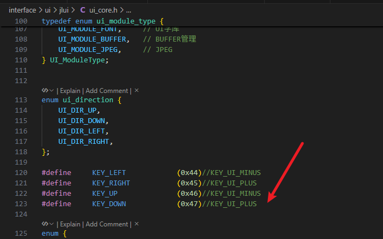Click the //KEY_UI_MINUS comment on line 120
The height and width of the screenshot is (239, 383).
(x=231, y=173)
